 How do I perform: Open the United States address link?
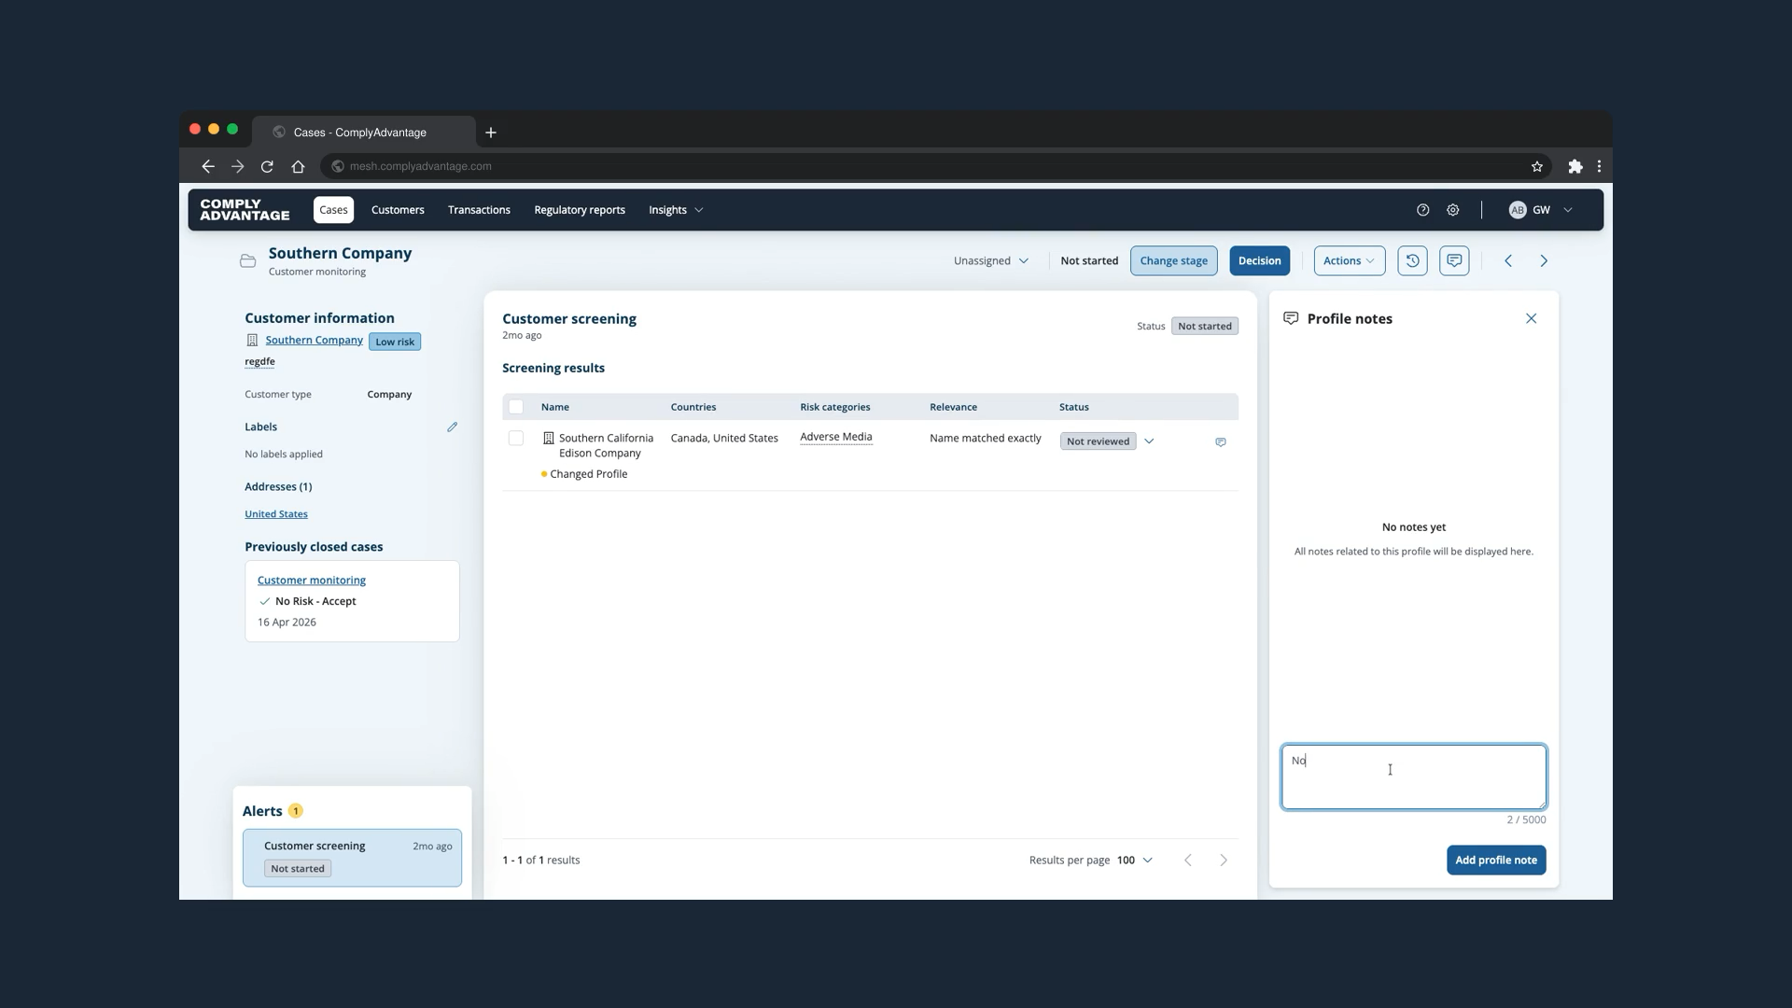[x=276, y=514]
